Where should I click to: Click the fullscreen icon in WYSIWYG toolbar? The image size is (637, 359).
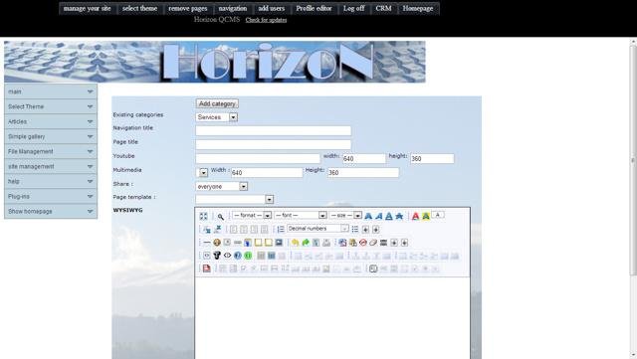pos(203,216)
